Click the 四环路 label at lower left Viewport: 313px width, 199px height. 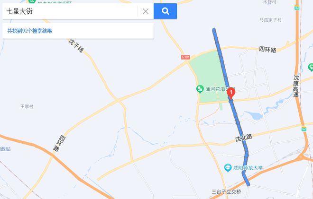tap(59, 143)
